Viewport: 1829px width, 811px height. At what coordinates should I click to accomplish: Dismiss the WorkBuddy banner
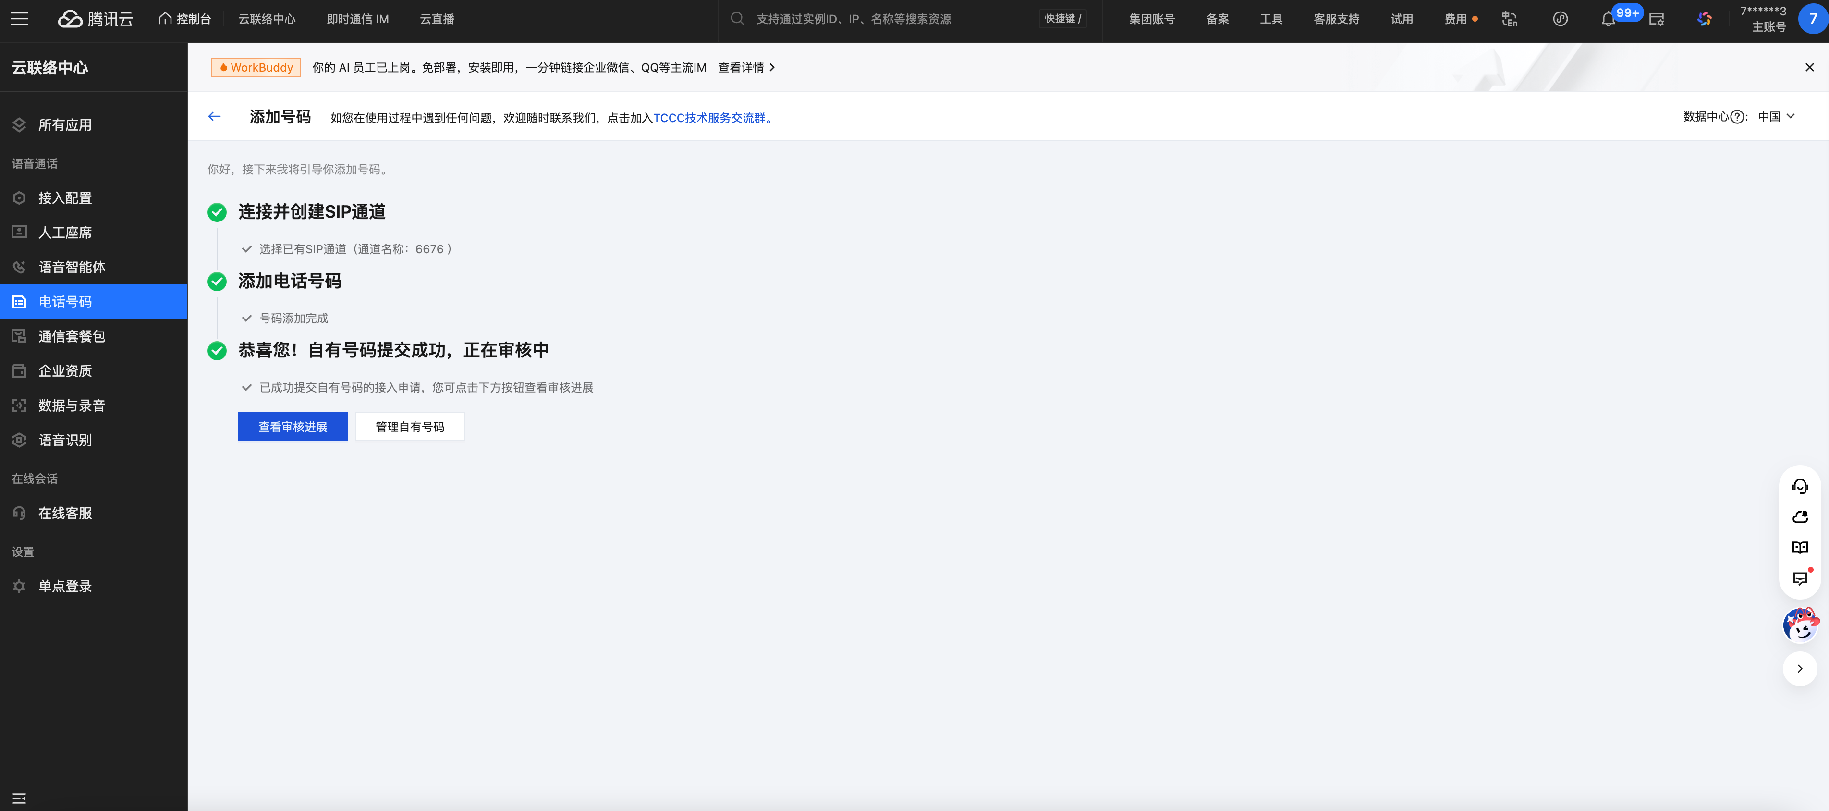[x=1809, y=67]
